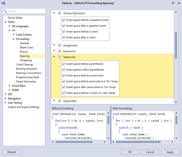
Task: Open the Code Cleanup settings page
Action: [24, 64]
